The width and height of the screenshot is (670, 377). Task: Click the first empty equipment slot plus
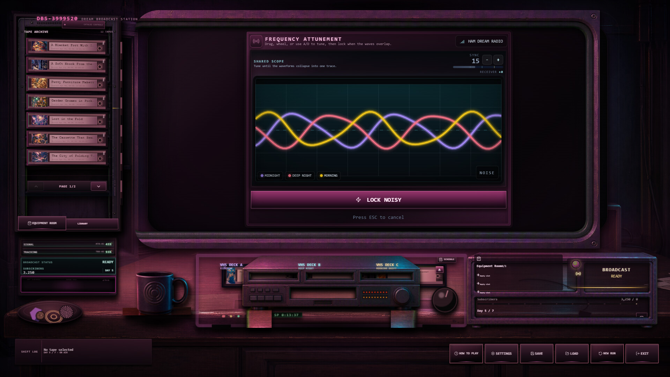[x=478, y=275]
